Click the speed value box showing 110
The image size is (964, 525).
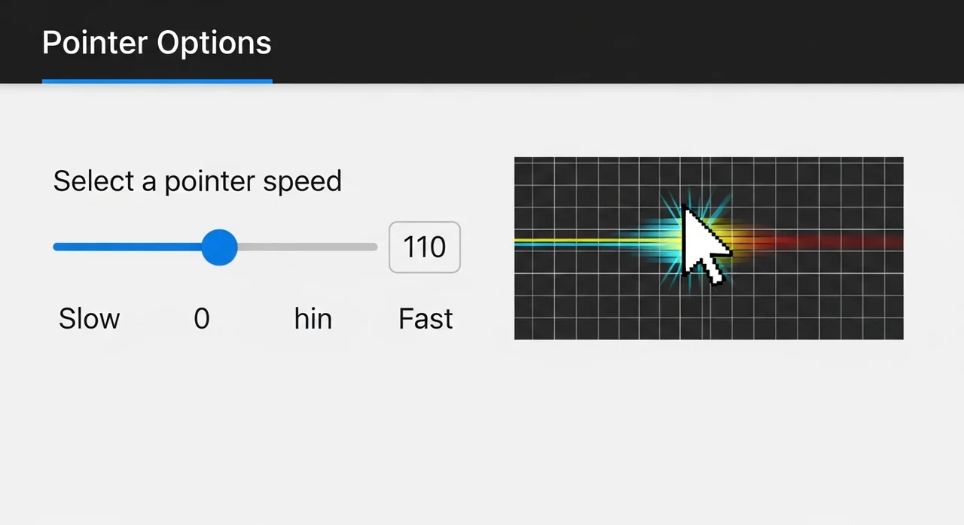(x=424, y=247)
